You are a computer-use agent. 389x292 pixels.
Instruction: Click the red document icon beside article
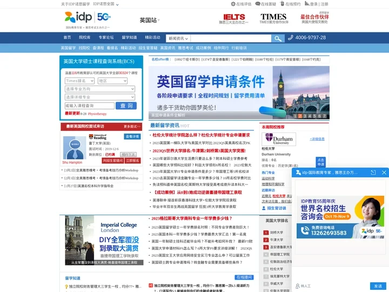point(150,286)
